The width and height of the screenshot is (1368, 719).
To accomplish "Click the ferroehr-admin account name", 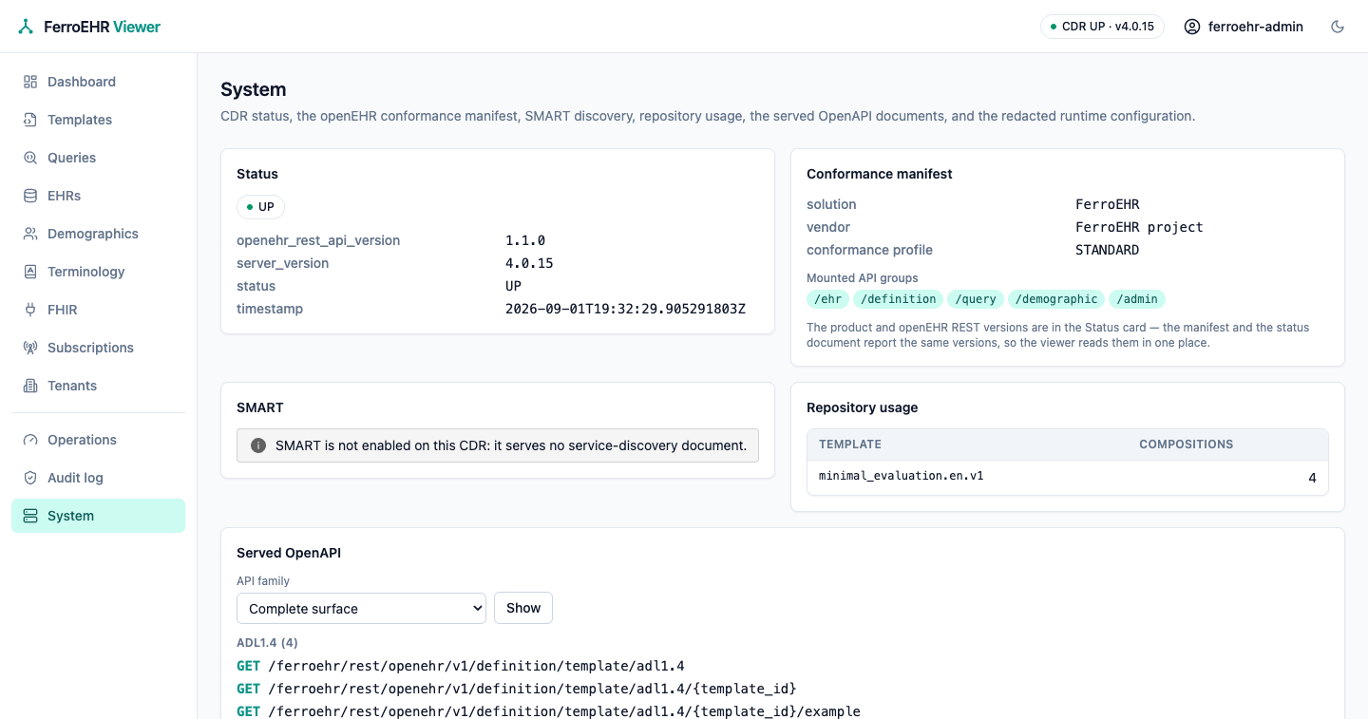I will [x=1256, y=27].
